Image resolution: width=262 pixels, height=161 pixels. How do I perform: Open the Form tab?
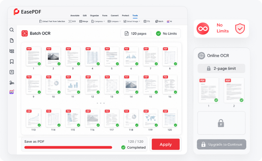pos(105,15)
